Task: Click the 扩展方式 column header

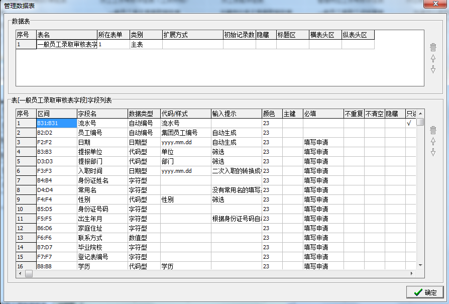Action: pyautogui.click(x=193, y=35)
